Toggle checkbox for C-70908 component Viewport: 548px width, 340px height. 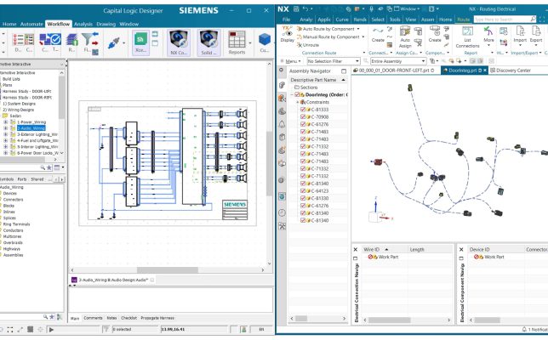(x=303, y=116)
